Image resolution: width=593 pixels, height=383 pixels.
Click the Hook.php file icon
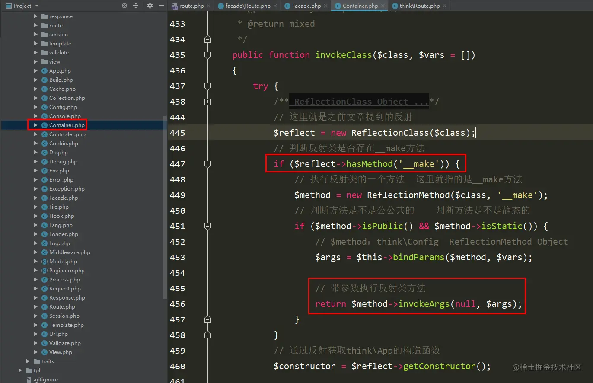coord(44,216)
